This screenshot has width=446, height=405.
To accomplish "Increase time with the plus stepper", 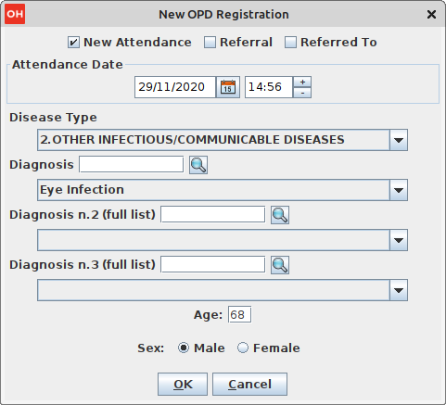I will coord(302,82).
